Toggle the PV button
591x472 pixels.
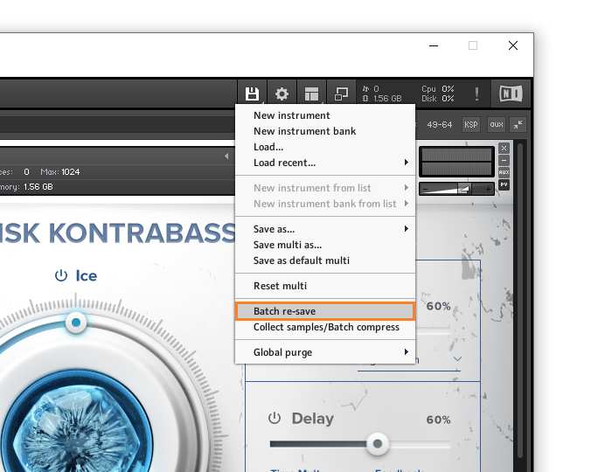pos(504,184)
